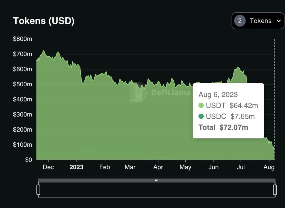Click the left handle of range slider
This screenshot has height=208, width=285.
(x=38, y=190)
